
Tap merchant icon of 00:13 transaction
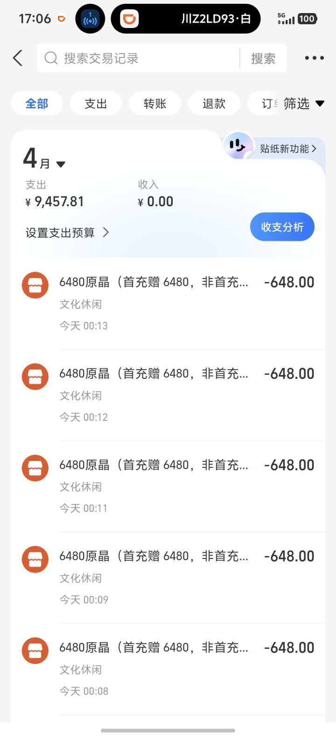click(x=35, y=285)
